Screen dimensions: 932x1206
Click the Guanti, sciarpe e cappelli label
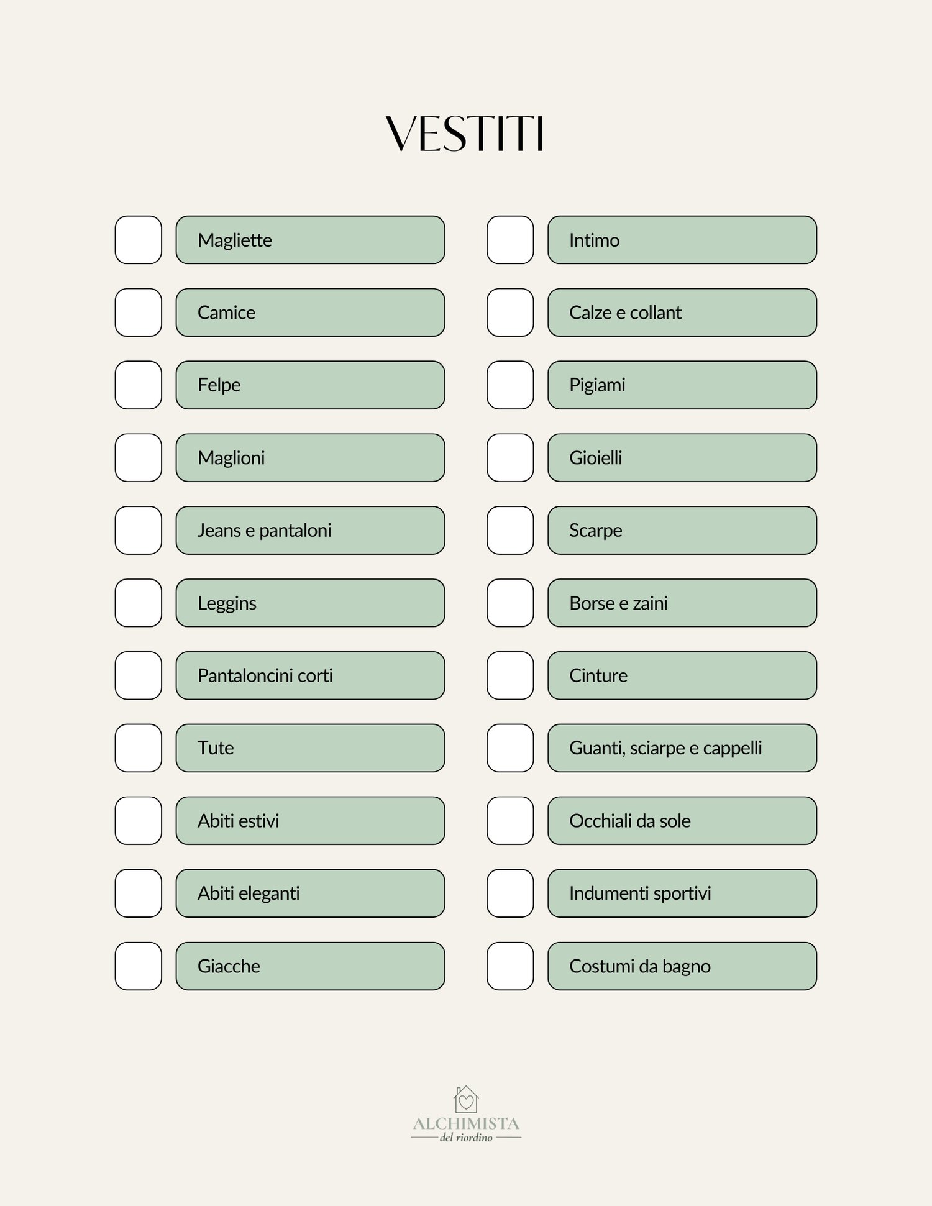[x=682, y=748]
